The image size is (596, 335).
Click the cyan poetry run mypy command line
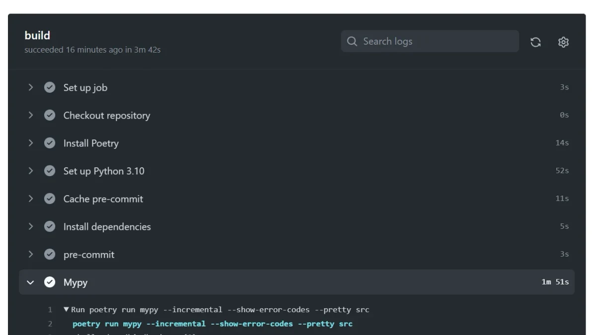(x=213, y=324)
